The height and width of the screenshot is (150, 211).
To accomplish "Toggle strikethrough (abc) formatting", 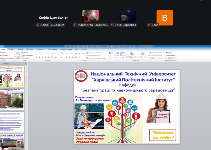I will [49, 57].
